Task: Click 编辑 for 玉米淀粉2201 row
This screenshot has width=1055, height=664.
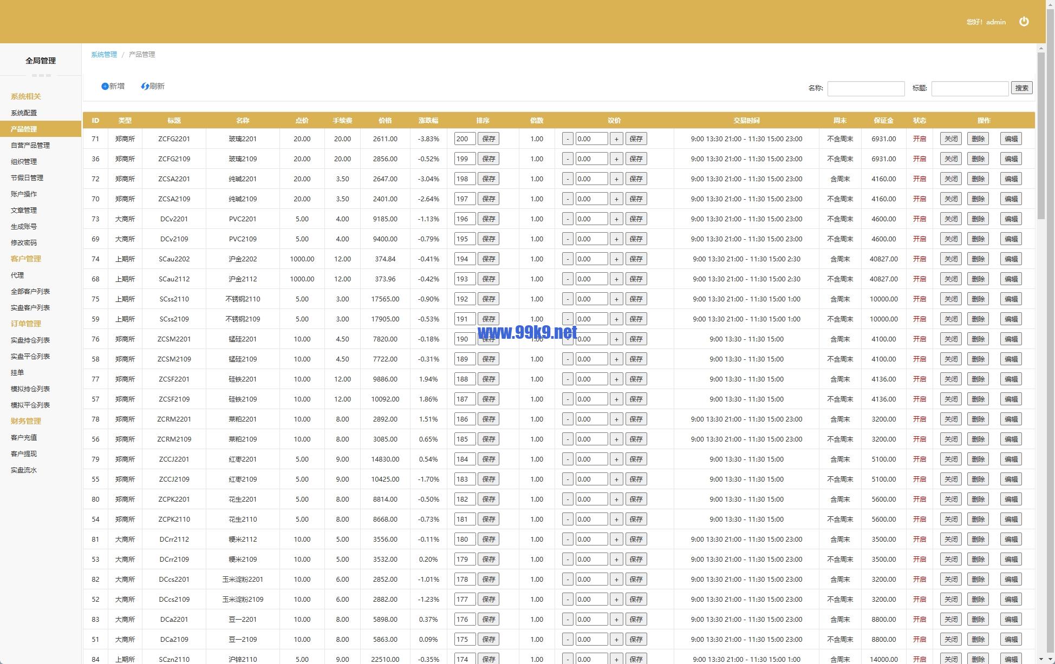Action: point(1011,579)
